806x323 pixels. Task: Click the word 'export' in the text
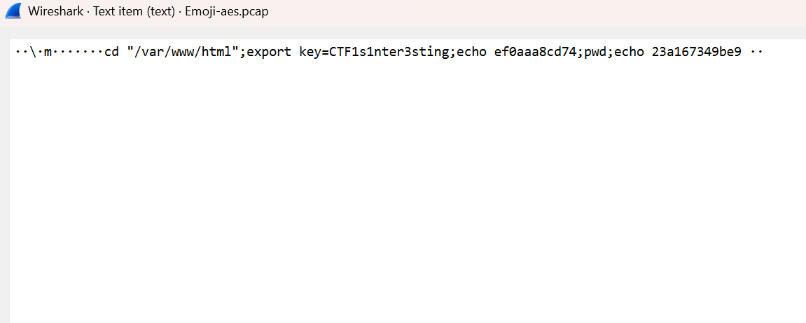point(270,53)
